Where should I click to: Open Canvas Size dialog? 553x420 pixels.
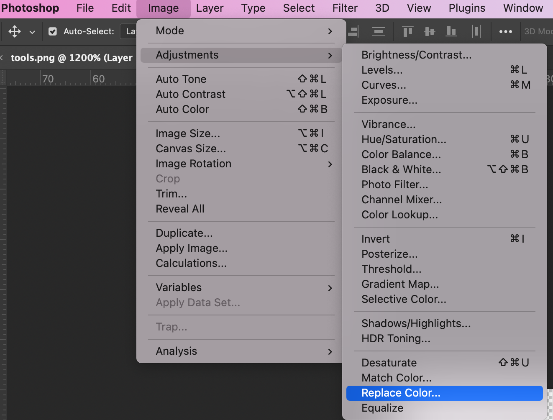point(241,149)
